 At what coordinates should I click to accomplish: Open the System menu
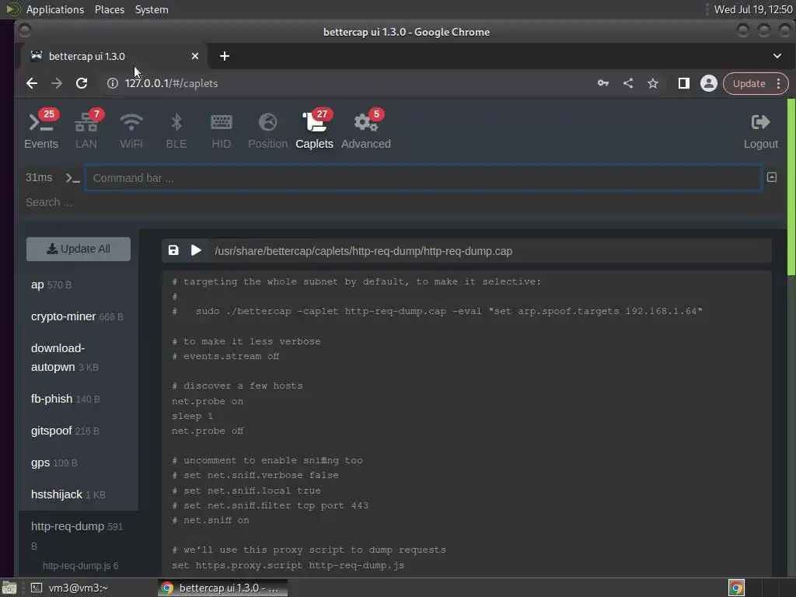coord(152,9)
